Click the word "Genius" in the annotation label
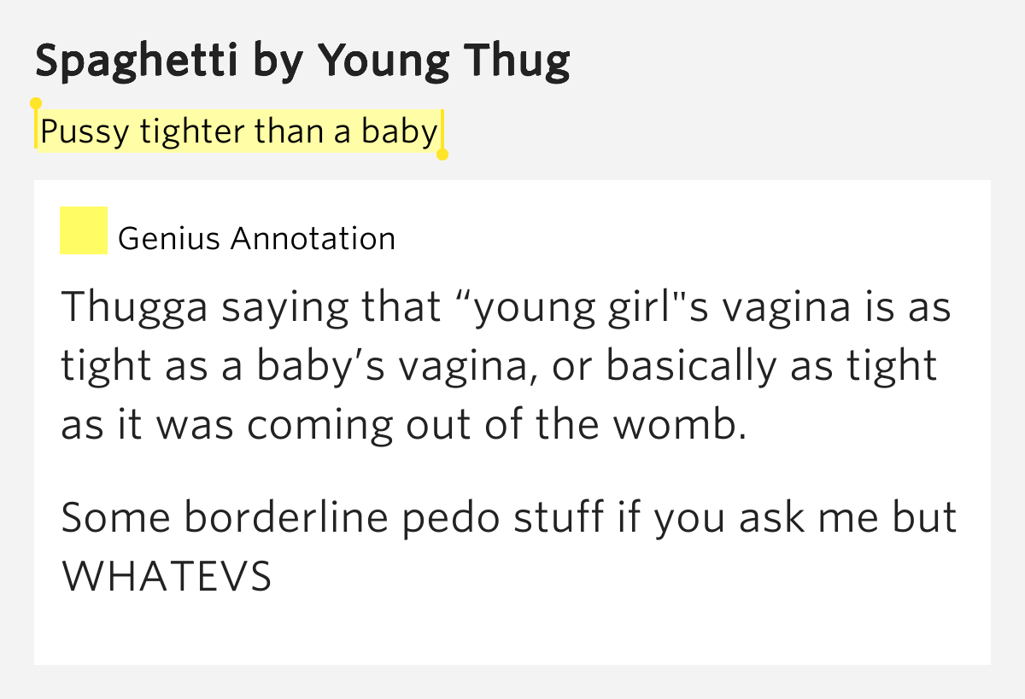Viewport: 1025px width, 699px height. 169,238
